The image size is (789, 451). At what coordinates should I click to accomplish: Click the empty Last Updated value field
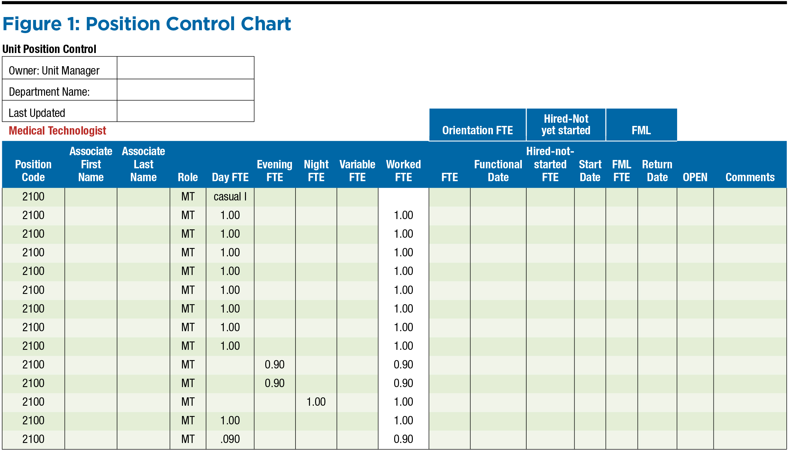click(185, 111)
